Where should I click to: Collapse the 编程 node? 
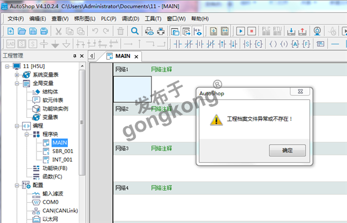(17, 126)
